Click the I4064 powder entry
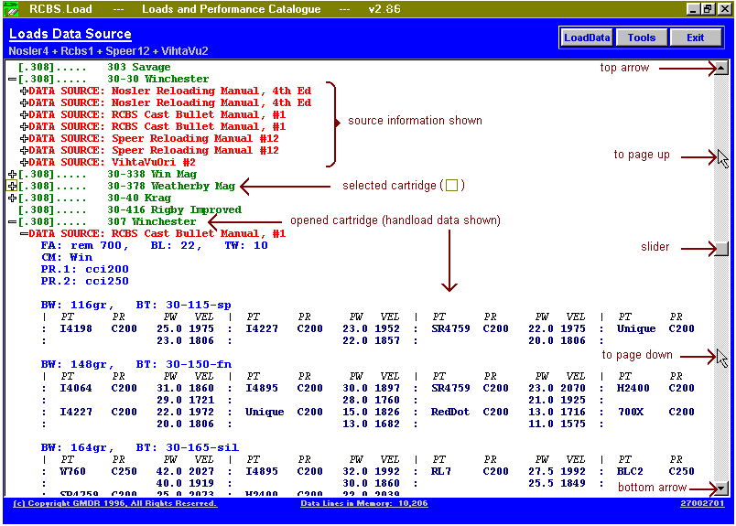This screenshot has height=526, width=736. tap(76, 388)
